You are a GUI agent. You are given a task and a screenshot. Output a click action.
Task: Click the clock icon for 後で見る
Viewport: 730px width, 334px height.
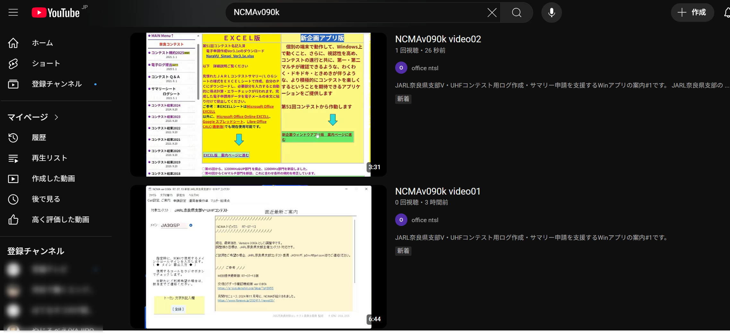(x=13, y=199)
